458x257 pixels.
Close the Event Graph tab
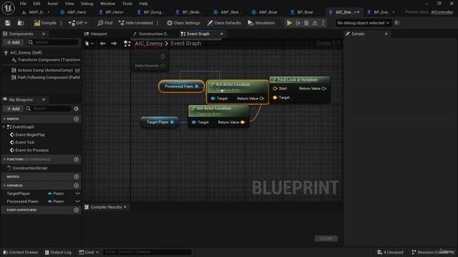221,34
